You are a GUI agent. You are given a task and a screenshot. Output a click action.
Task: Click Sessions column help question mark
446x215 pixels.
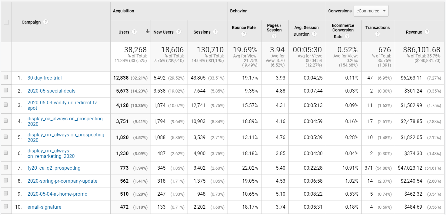point(215,32)
